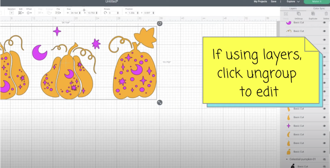Image resolution: width=330 pixels, height=168 pixels.
Task: Open the Flip dropdown menu
Action: click(x=58, y=13)
